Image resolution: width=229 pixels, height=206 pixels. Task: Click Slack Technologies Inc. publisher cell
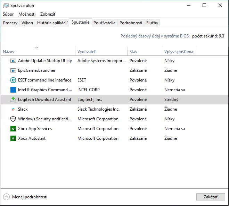pyautogui.click(x=98, y=109)
